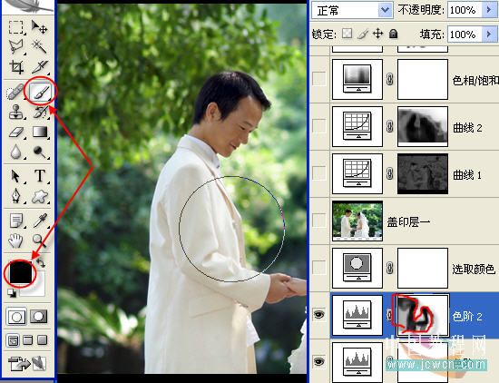Image resolution: width=499 pixels, height=383 pixels.
Task: Select the Hand tool
Action: click(x=15, y=241)
